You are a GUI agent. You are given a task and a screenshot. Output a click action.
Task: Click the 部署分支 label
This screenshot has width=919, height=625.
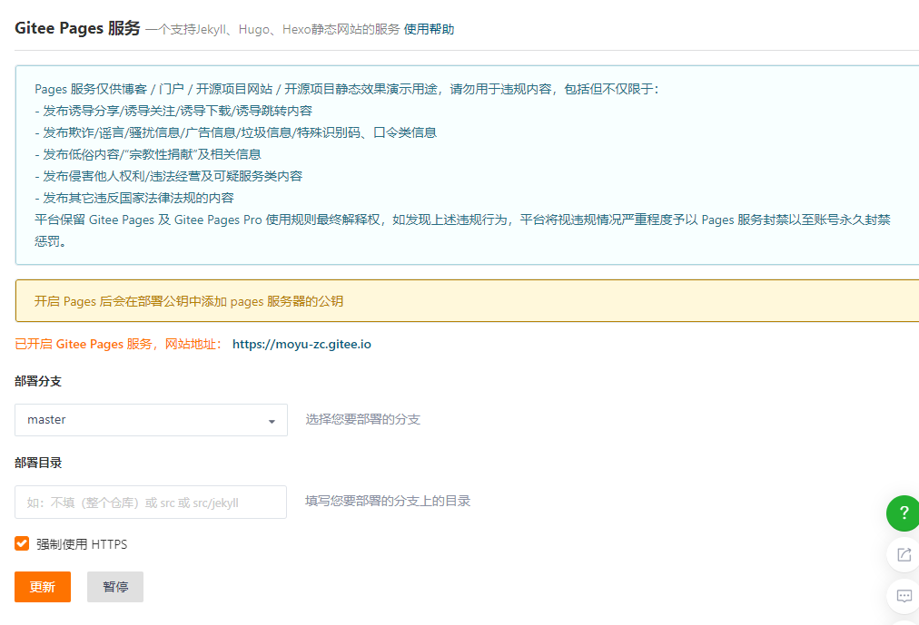[38, 381]
